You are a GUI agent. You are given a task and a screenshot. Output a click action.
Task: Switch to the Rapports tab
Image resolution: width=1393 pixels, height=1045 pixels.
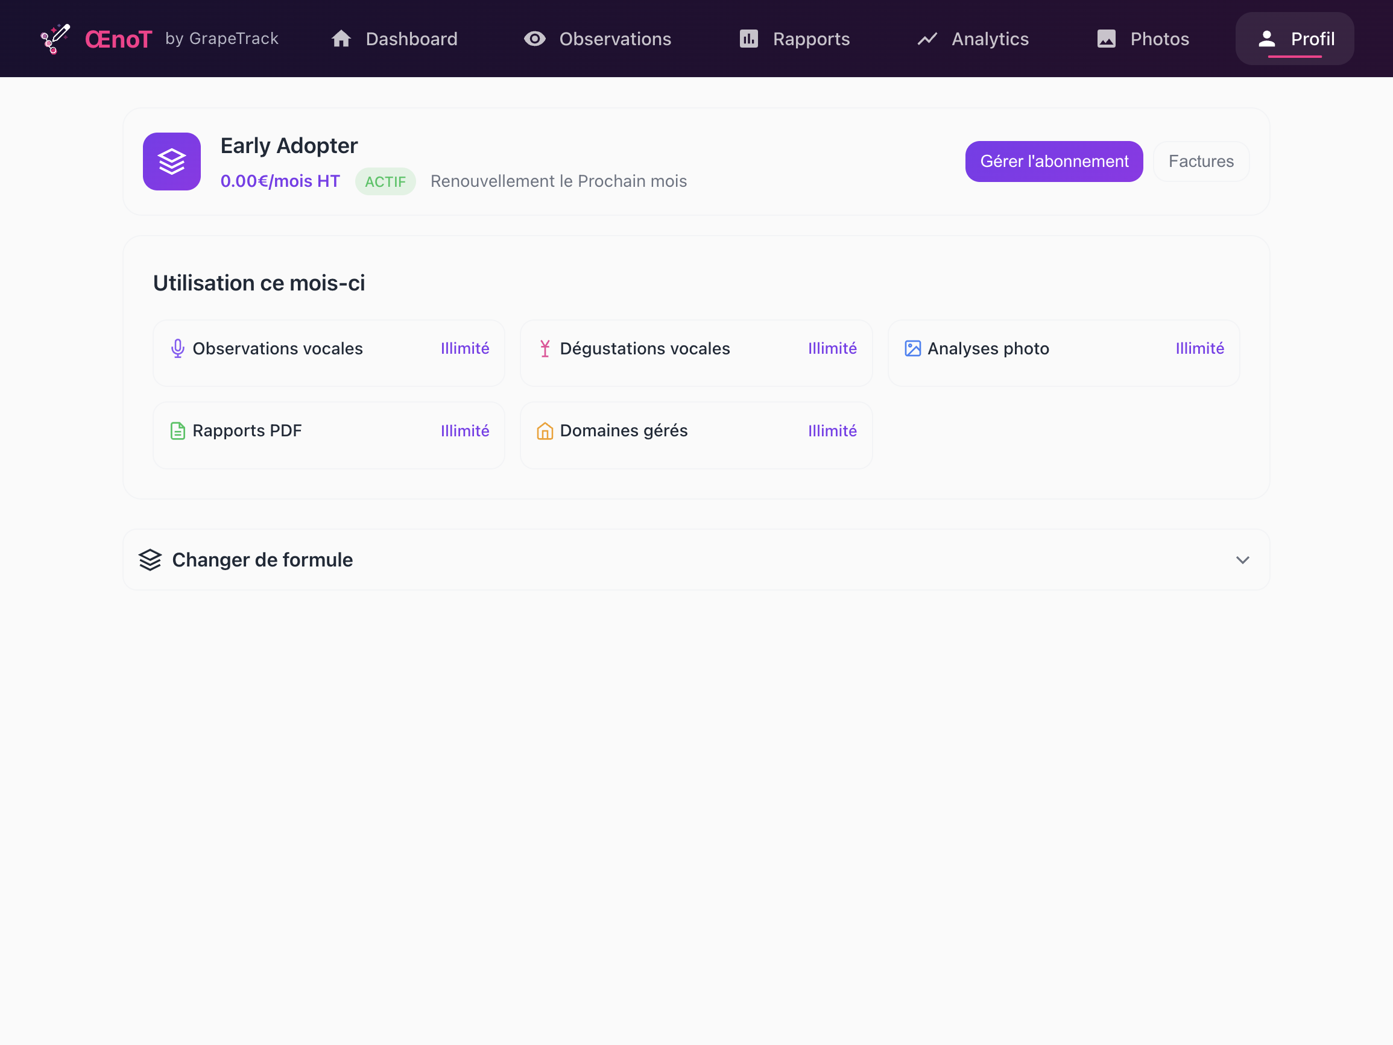pos(795,39)
